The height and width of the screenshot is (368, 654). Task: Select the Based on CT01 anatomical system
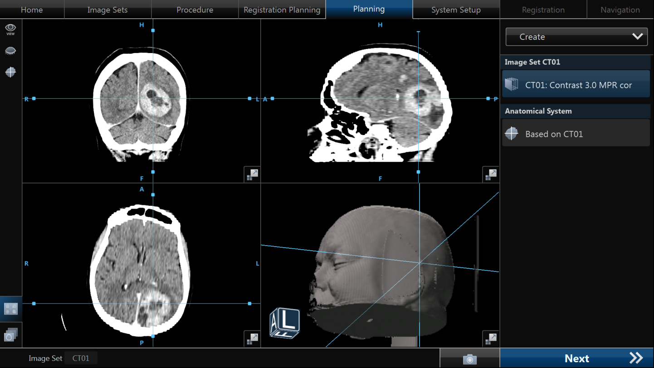[576, 134]
